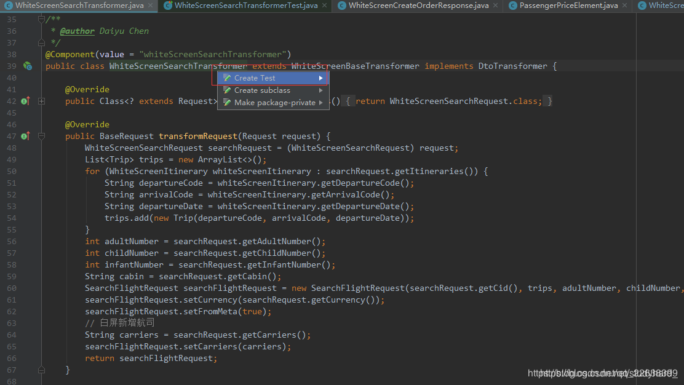Close WhiteScreenSearchTransformer.java tab
Image resolution: width=684 pixels, height=385 pixels.
click(x=151, y=6)
